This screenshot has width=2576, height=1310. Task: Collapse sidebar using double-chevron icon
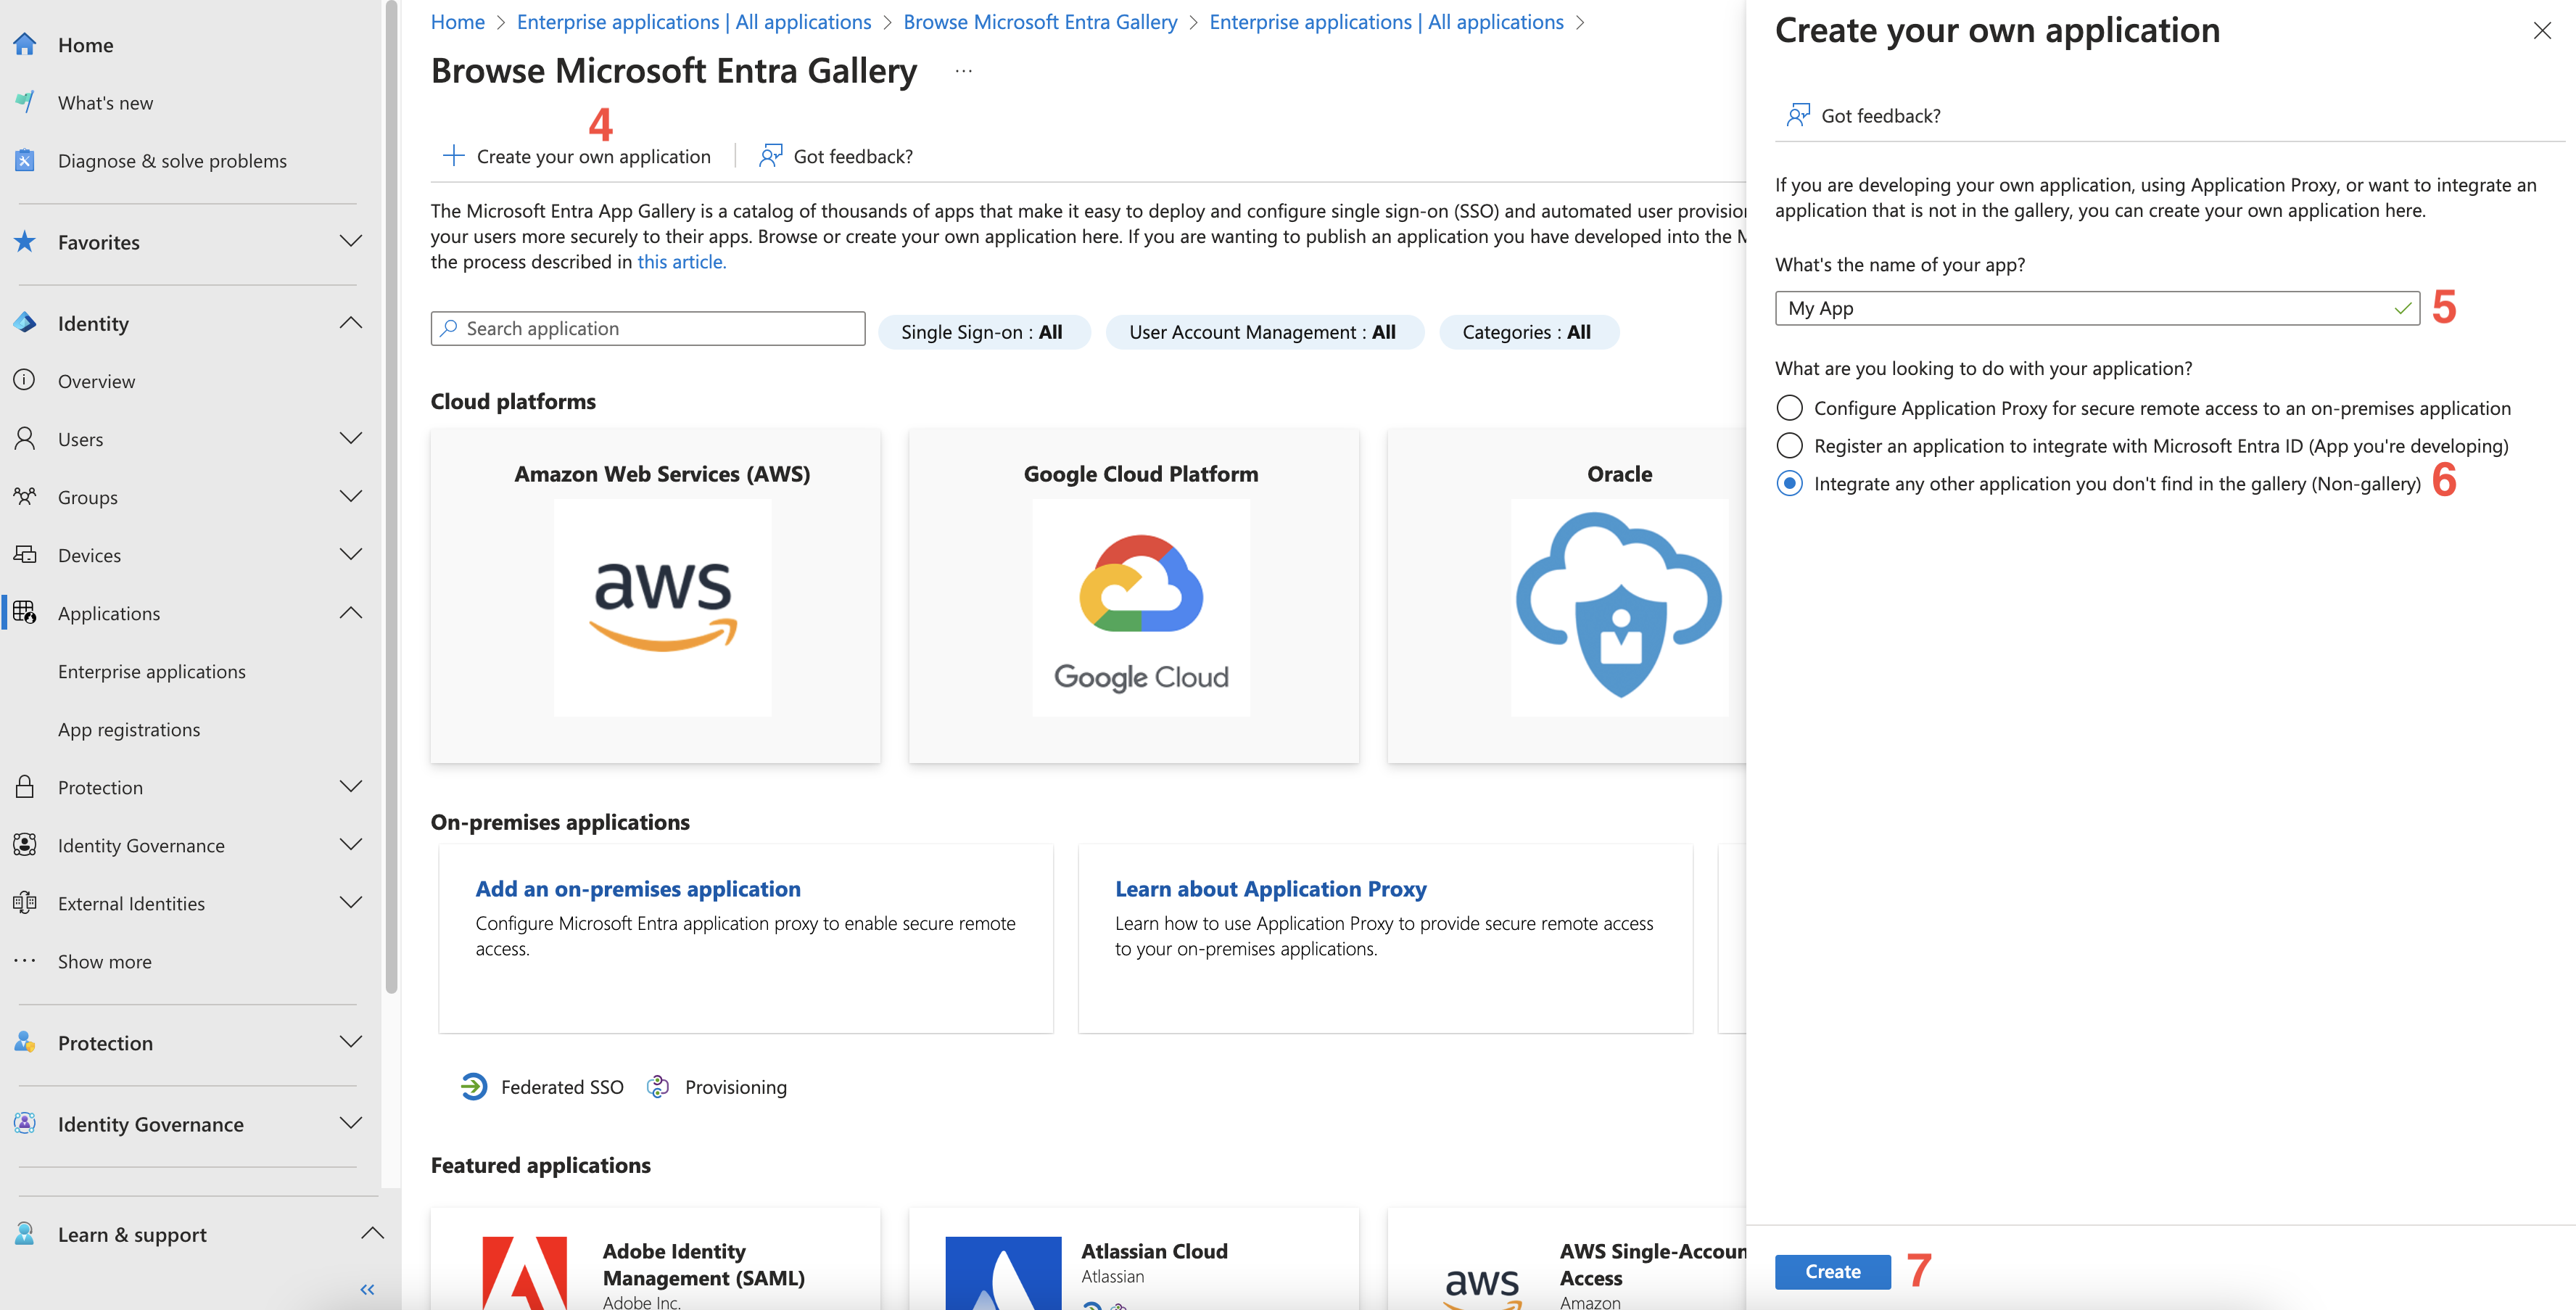367,1289
